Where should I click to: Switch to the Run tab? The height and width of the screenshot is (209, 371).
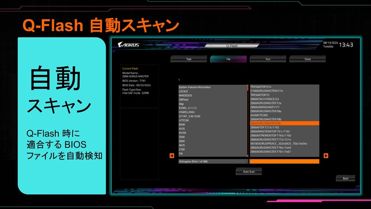point(268,59)
